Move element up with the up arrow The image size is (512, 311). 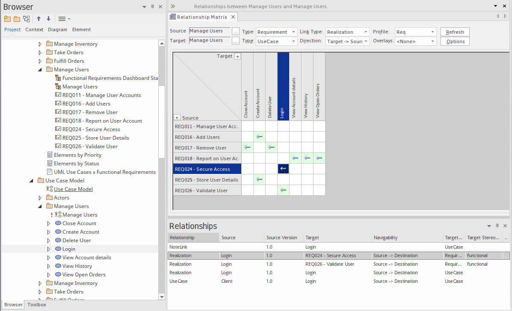(38, 18)
